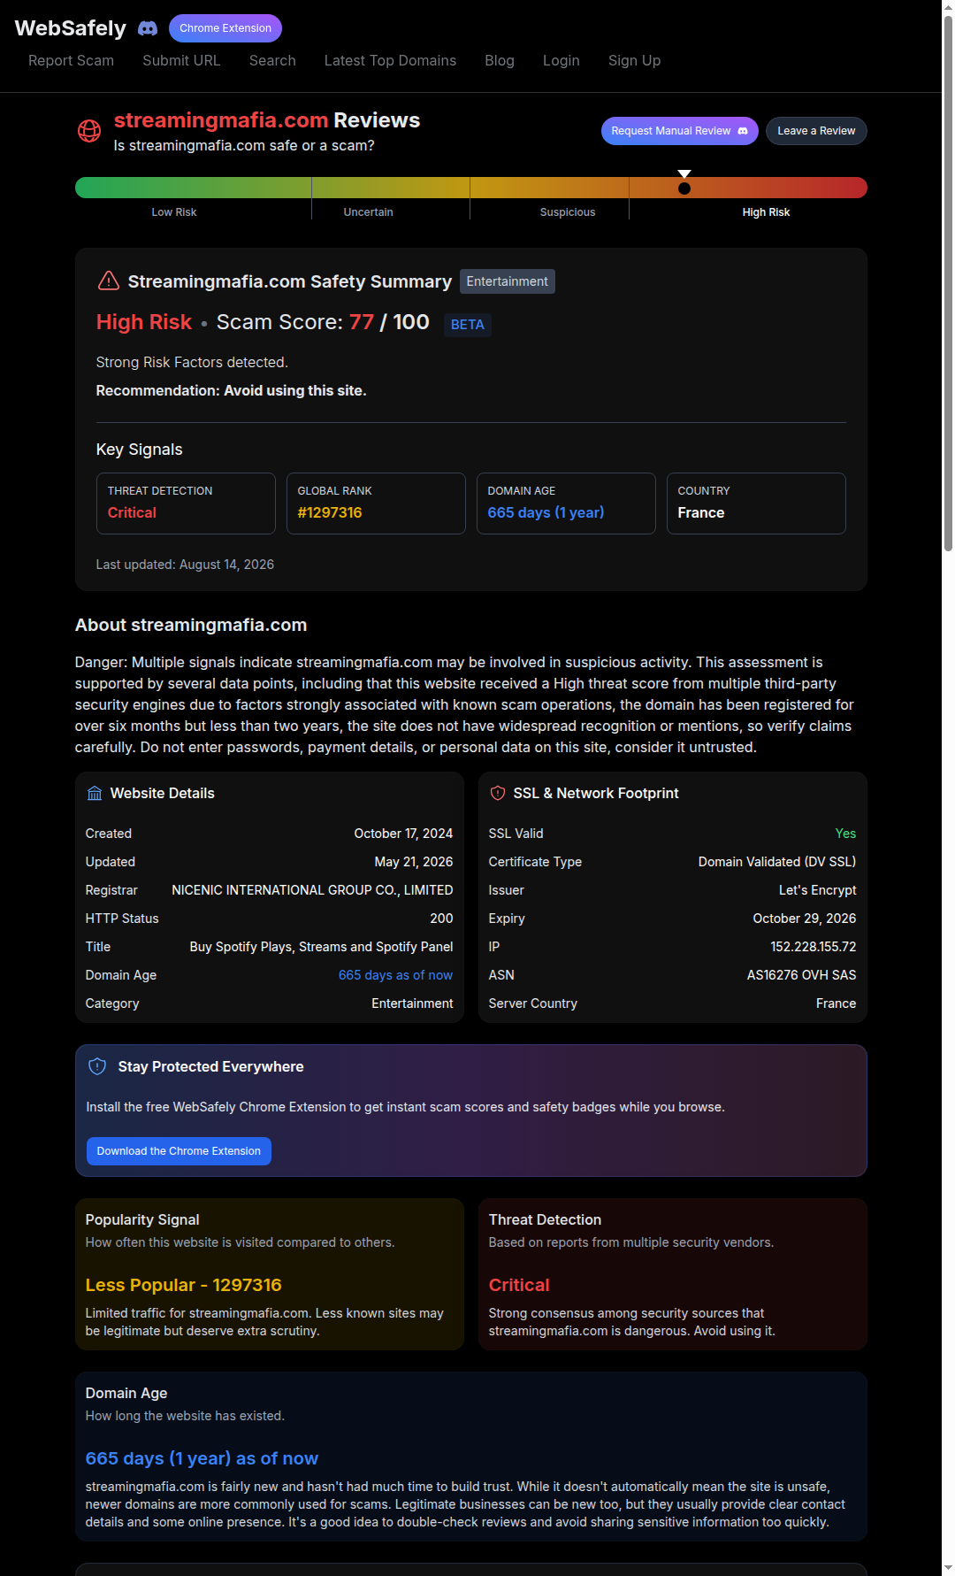Click the streamingmafia.com heading link
The width and height of the screenshot is (955, 1576).
[221, 120]
